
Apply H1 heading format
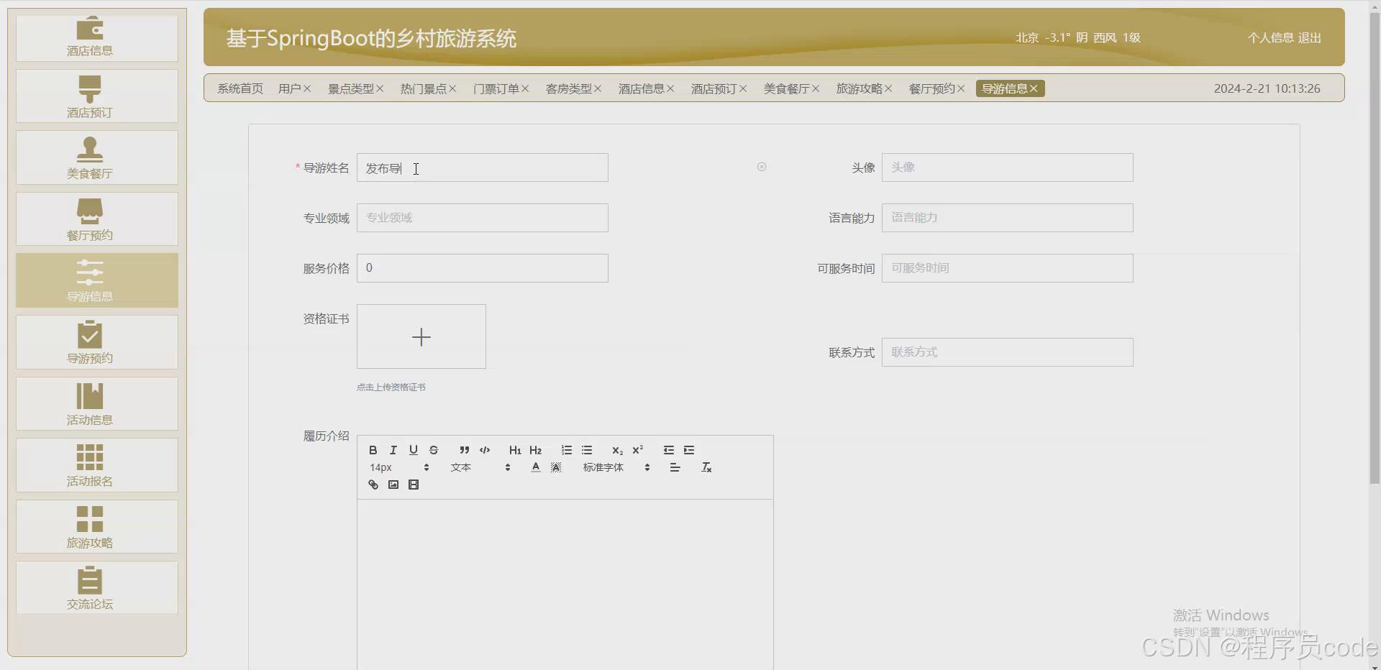(514, 450)
